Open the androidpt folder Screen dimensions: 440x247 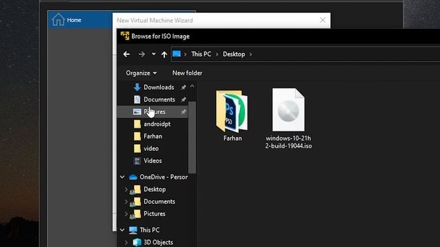pyautogui.click(x=157, y=124)
